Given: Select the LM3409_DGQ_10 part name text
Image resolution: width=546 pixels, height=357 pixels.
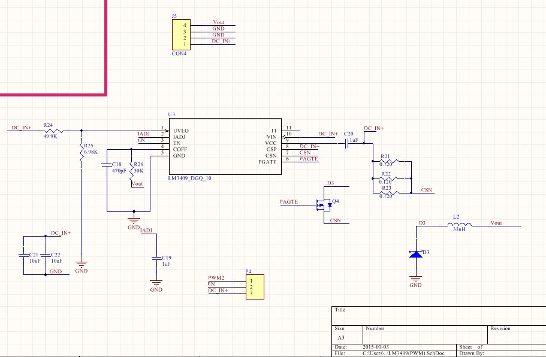Looking at the screenshot, I should 190,178.
